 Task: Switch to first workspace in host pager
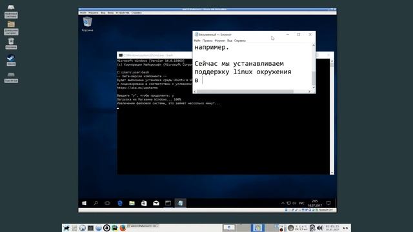(x=229, y=227)
